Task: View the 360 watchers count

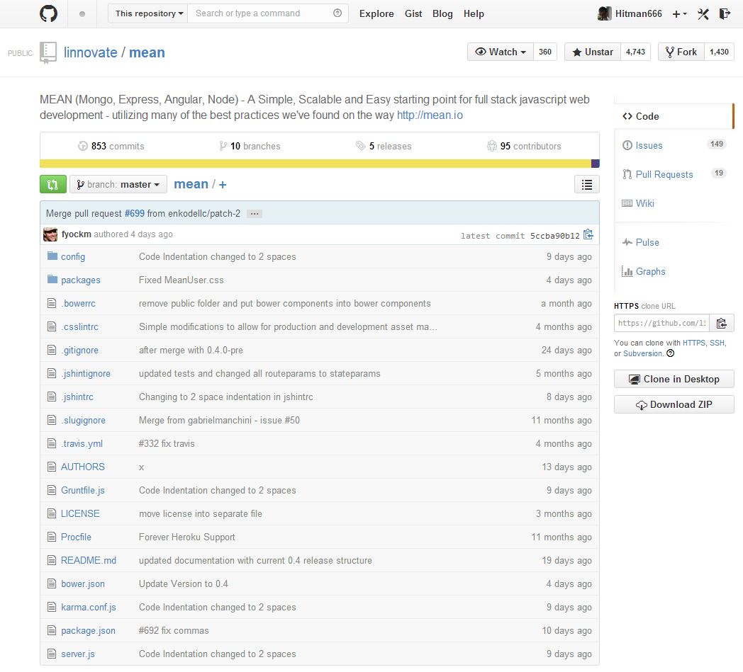Action: point(545,52)
